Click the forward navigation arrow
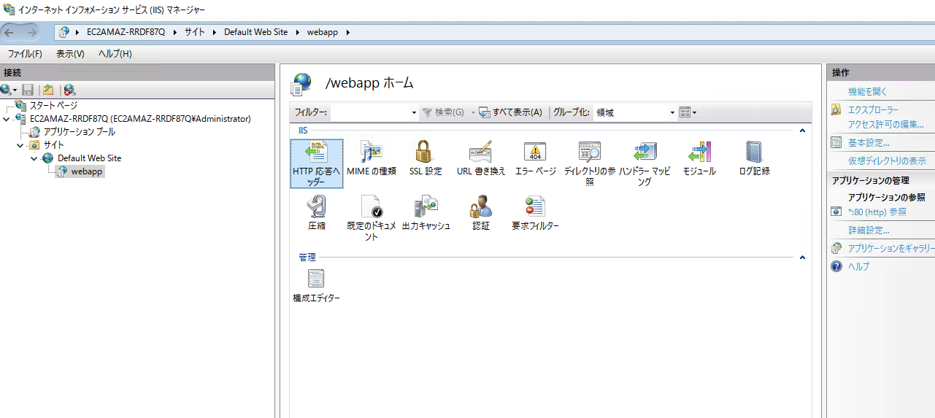Screen dimensions: 935x418 [33, 32]
